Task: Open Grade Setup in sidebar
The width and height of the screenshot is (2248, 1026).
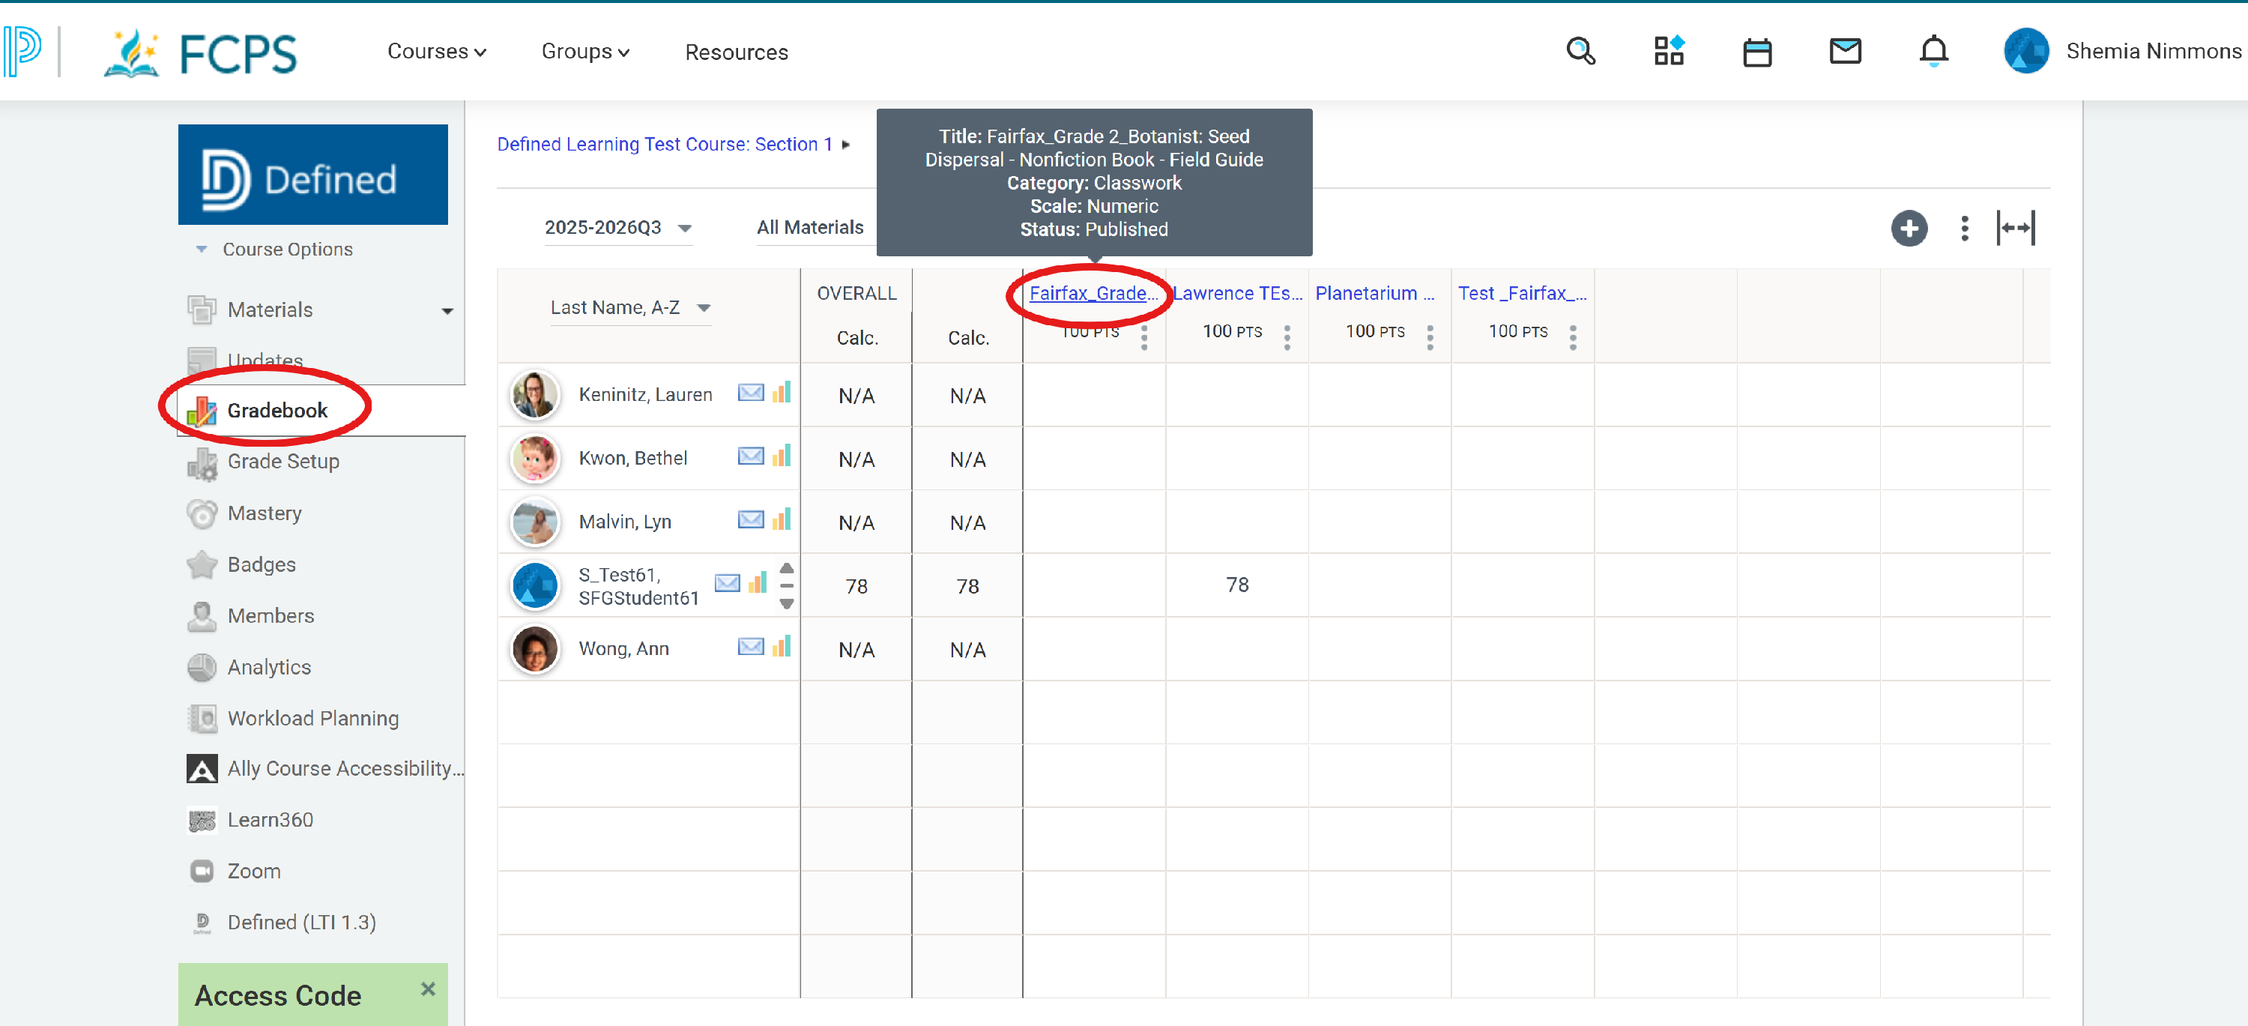Action: (x=282, y=462)
